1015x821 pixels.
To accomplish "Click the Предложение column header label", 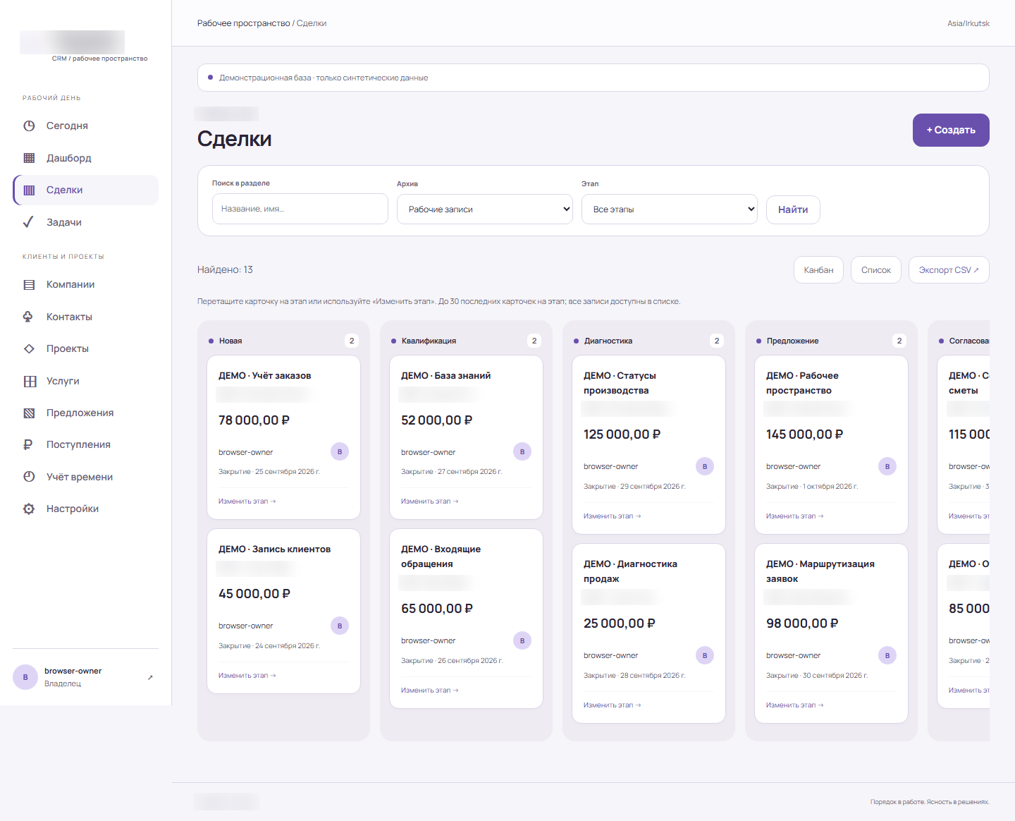I will [x=792, y=341].
